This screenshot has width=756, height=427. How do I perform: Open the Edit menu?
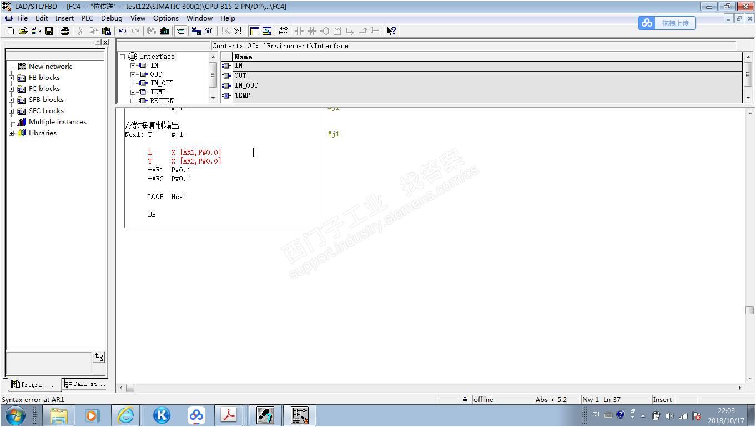(x=42, y=18)
